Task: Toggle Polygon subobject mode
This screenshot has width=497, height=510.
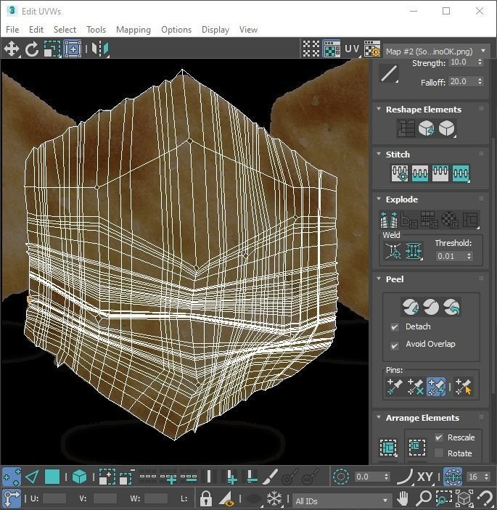Action: tap(52, 477)
